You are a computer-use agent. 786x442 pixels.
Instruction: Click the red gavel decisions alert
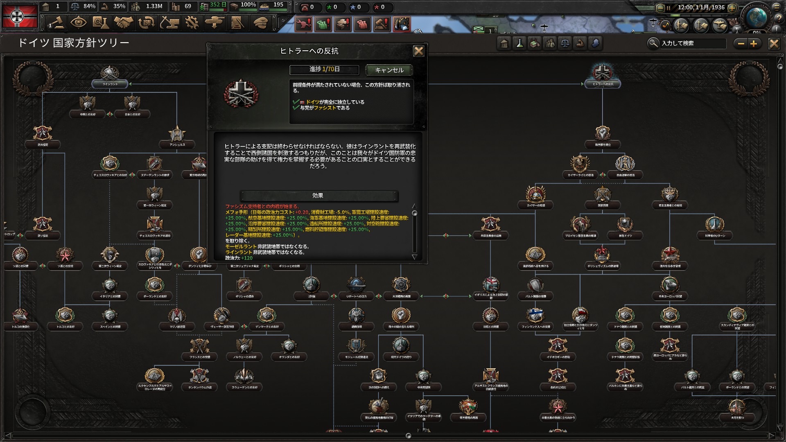tap(382, 25)
